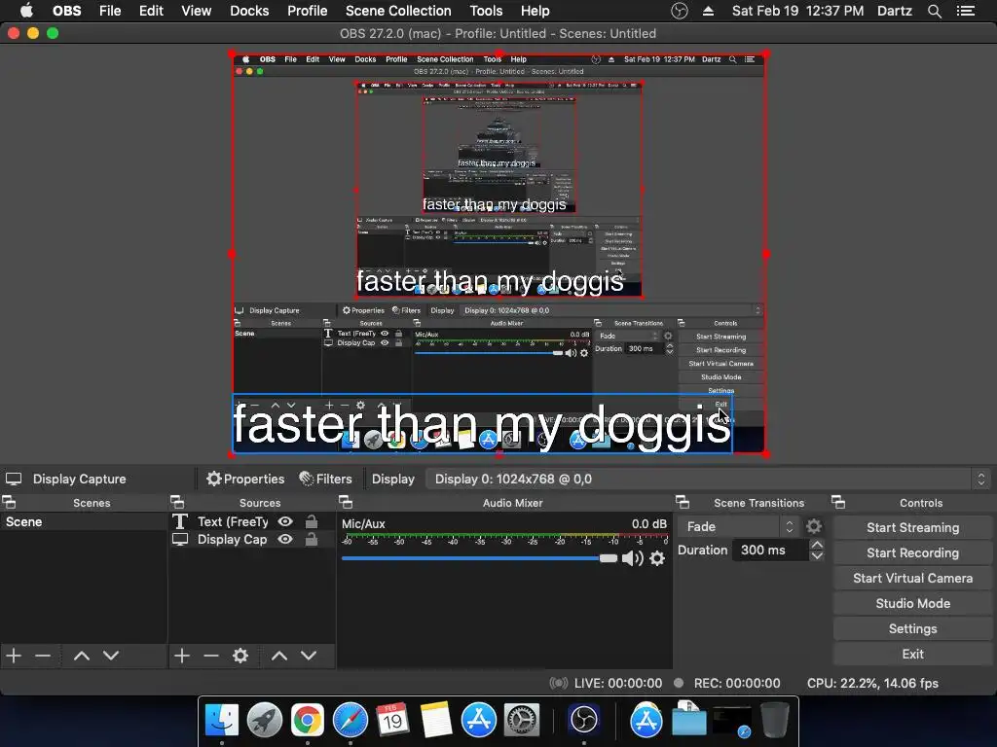997x747 pixels.
Task: Mute Mic/Aux using speaker icon
Action: point(632,558)
